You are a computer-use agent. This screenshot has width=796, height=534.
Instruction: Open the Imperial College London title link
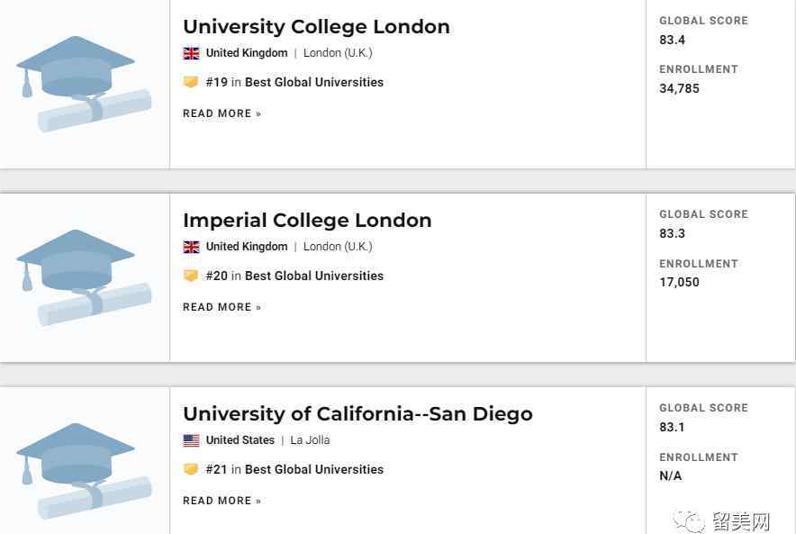[307, 221]
